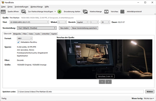
Task: Open the Warteschlange stacked images icon
Action: [85, 12]
